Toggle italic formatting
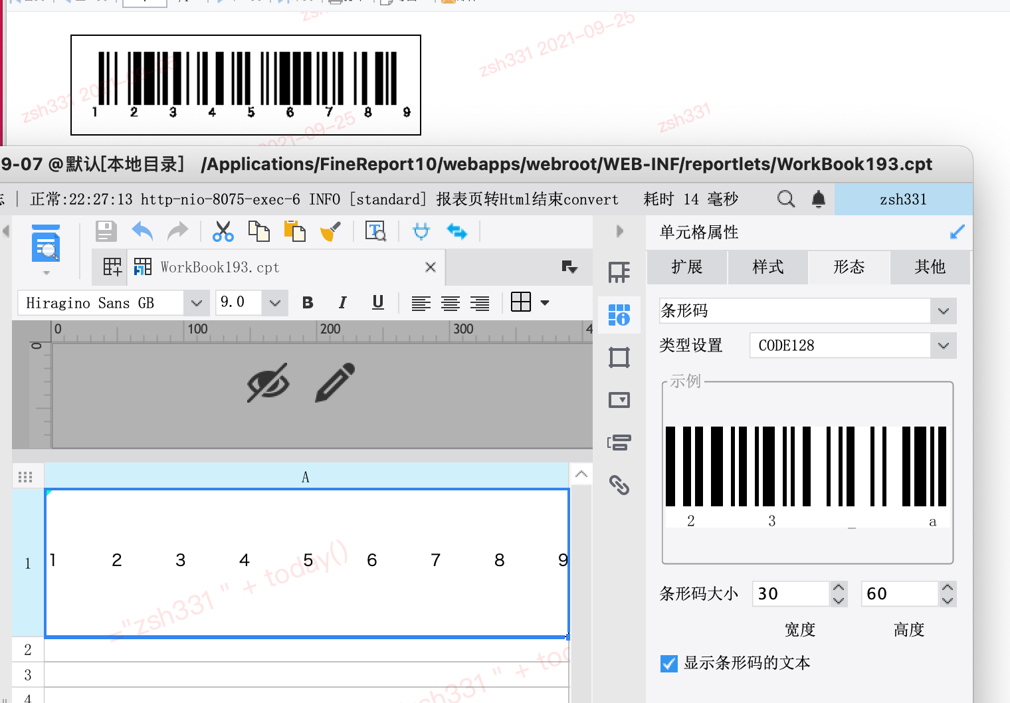The width and height of the screenshot is (1010, 703). point(342,303)
